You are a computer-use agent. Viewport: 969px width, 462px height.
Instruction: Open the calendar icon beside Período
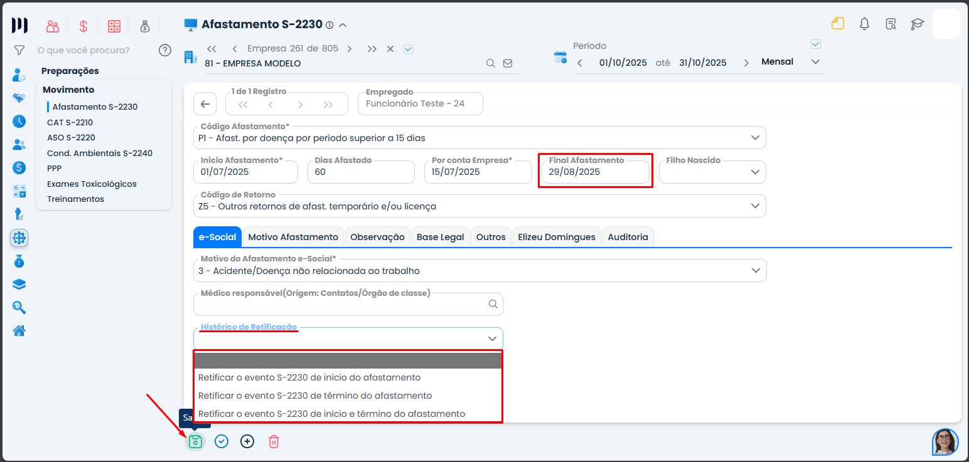coord(560,58)
